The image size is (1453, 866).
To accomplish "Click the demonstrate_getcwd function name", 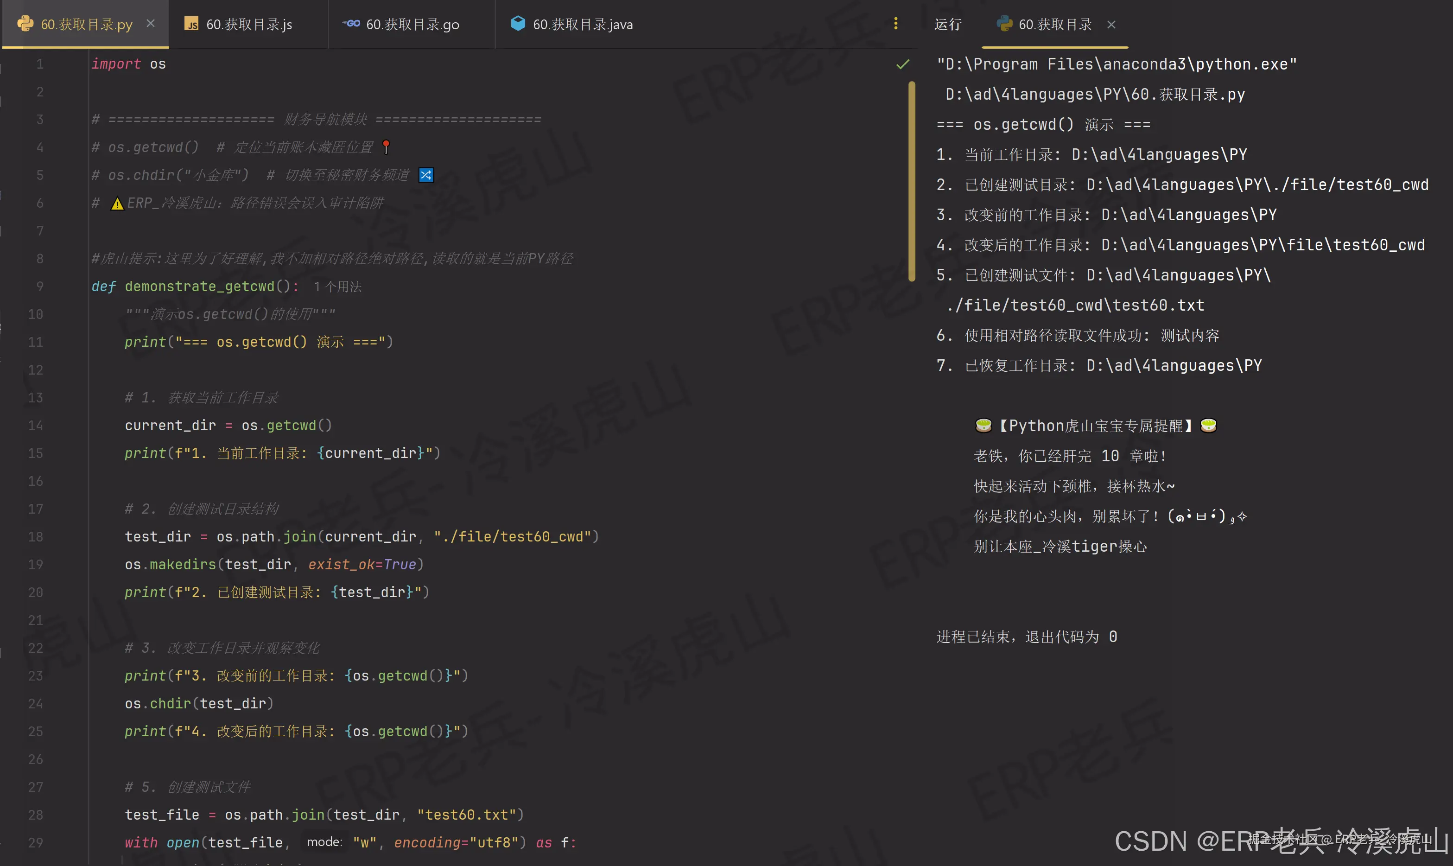I will pyautogui.click(x=199, y=287).
